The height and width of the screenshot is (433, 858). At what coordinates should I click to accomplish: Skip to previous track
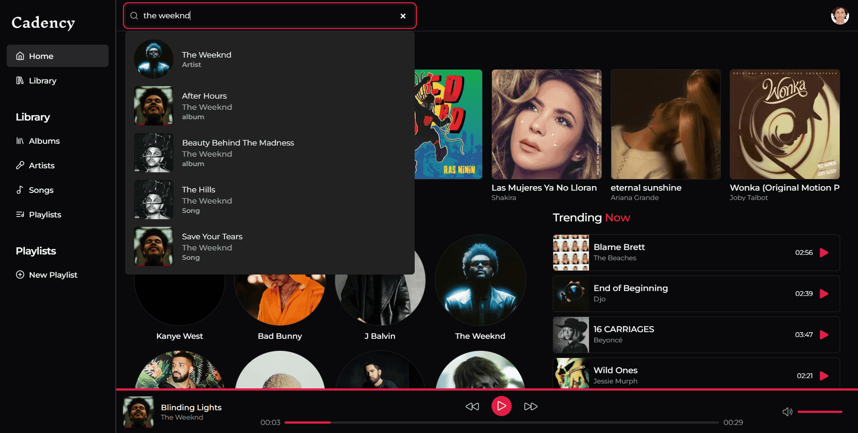pyautogui.click(x=472, y=406)
